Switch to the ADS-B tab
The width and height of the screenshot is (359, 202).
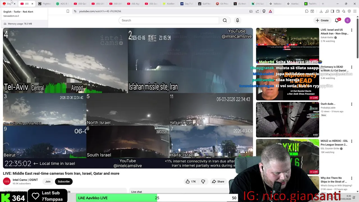click(62, 4)
